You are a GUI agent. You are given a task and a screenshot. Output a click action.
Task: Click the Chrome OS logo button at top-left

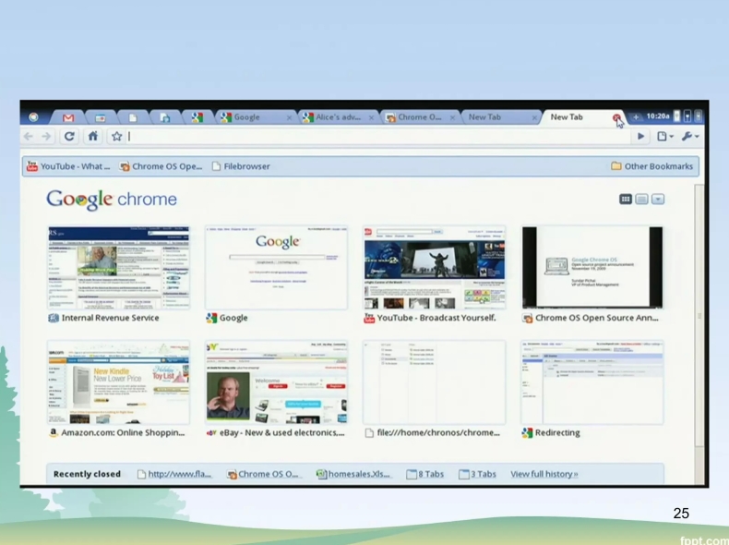pyautogui.click(x=34, y=118)
